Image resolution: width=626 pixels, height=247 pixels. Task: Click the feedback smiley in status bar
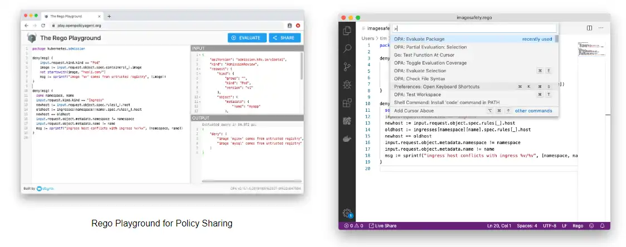[x=591, y=226]
